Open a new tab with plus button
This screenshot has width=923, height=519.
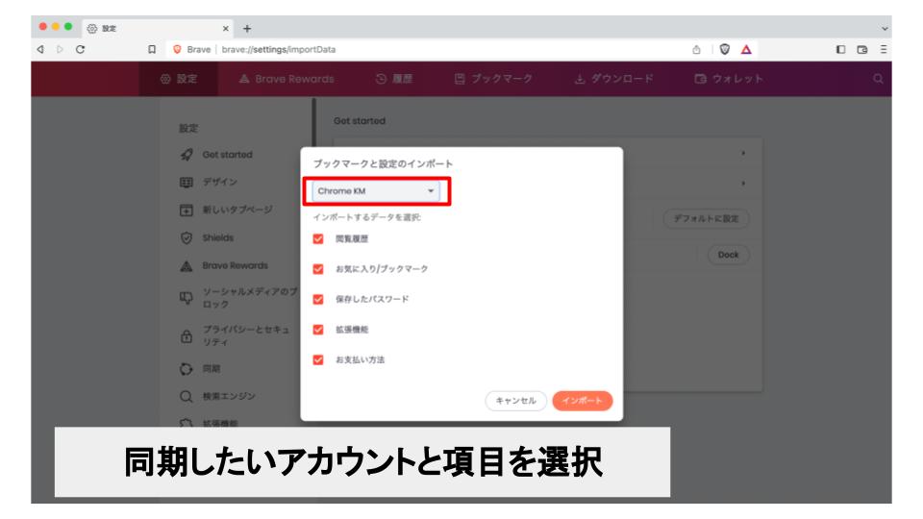[247, 28]
